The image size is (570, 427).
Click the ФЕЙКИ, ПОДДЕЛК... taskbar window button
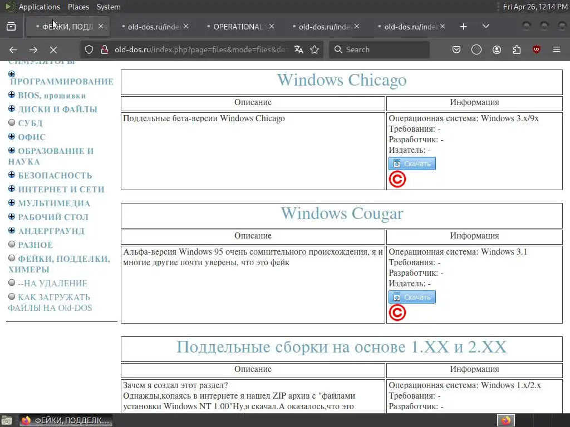66,420
